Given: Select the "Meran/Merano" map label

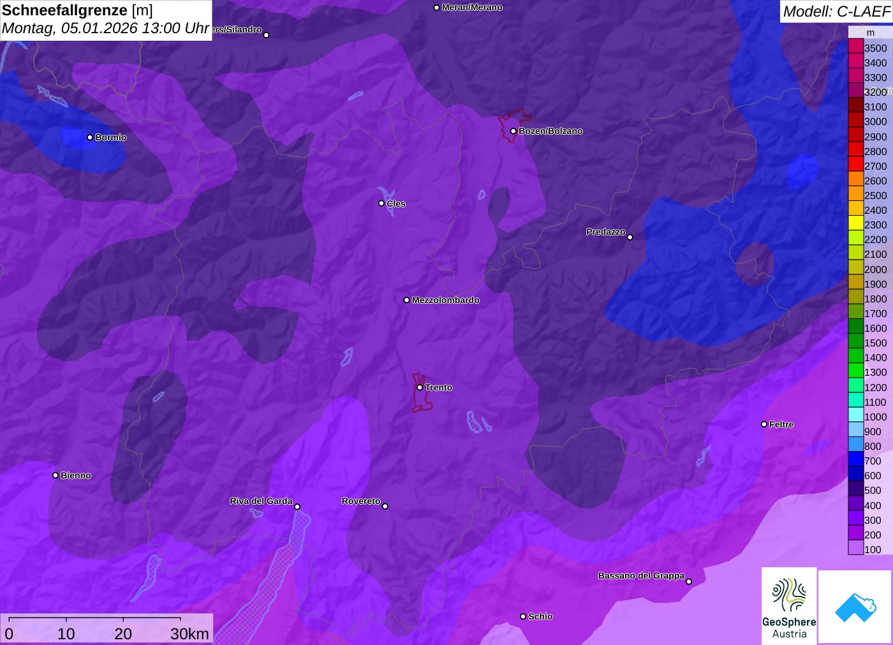Looking at the screenshot, I should tap(472, 7).
